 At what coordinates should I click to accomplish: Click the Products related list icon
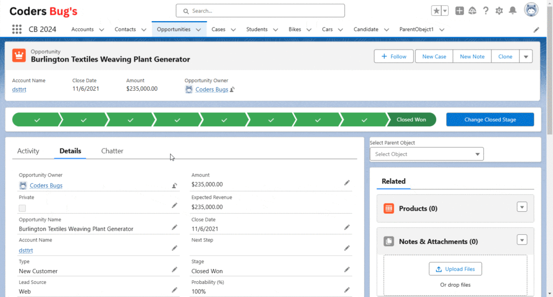(389, 208)
